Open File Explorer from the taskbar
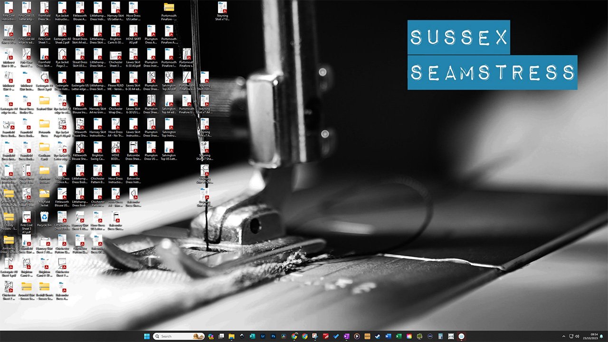 pos(231,336)
